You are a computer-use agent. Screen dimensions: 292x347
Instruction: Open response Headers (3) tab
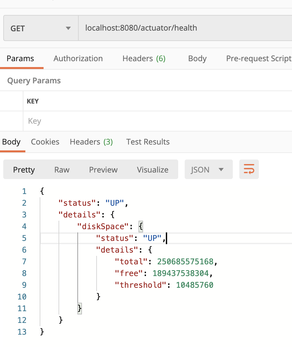[91, 142]
